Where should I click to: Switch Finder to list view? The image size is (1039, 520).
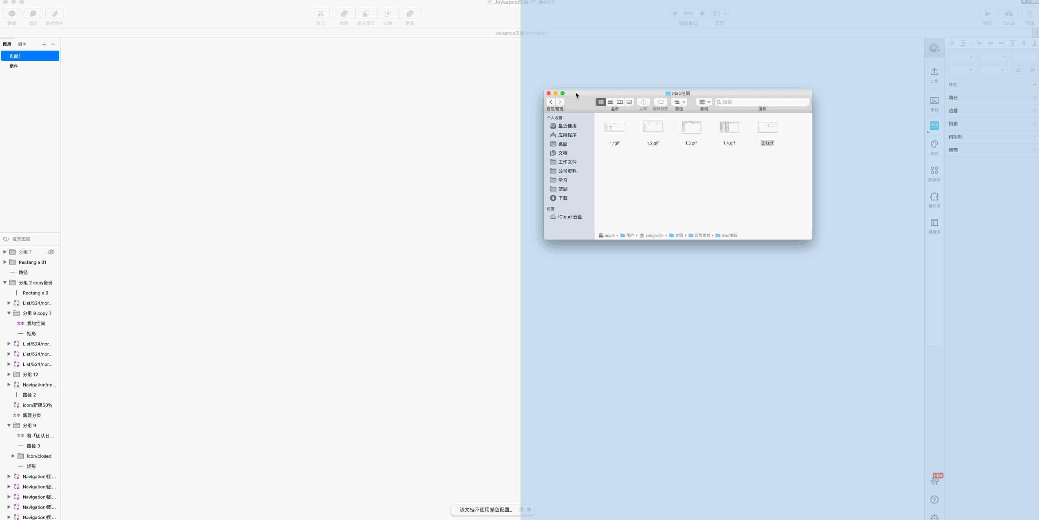pyautogui.click(x=610, y=102)
